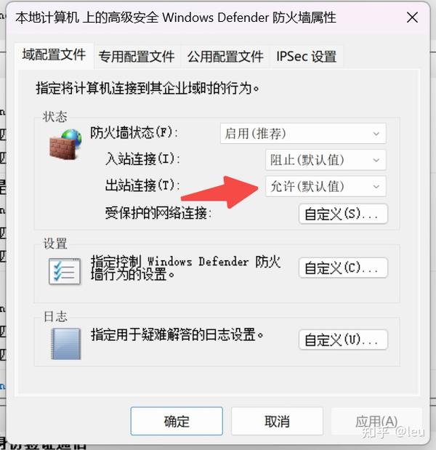Open the 入站连接 dropdown

326,160
